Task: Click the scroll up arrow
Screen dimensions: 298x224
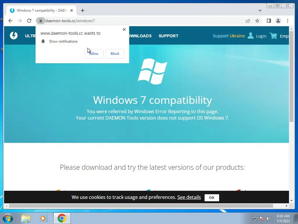Action: (292, 29)
